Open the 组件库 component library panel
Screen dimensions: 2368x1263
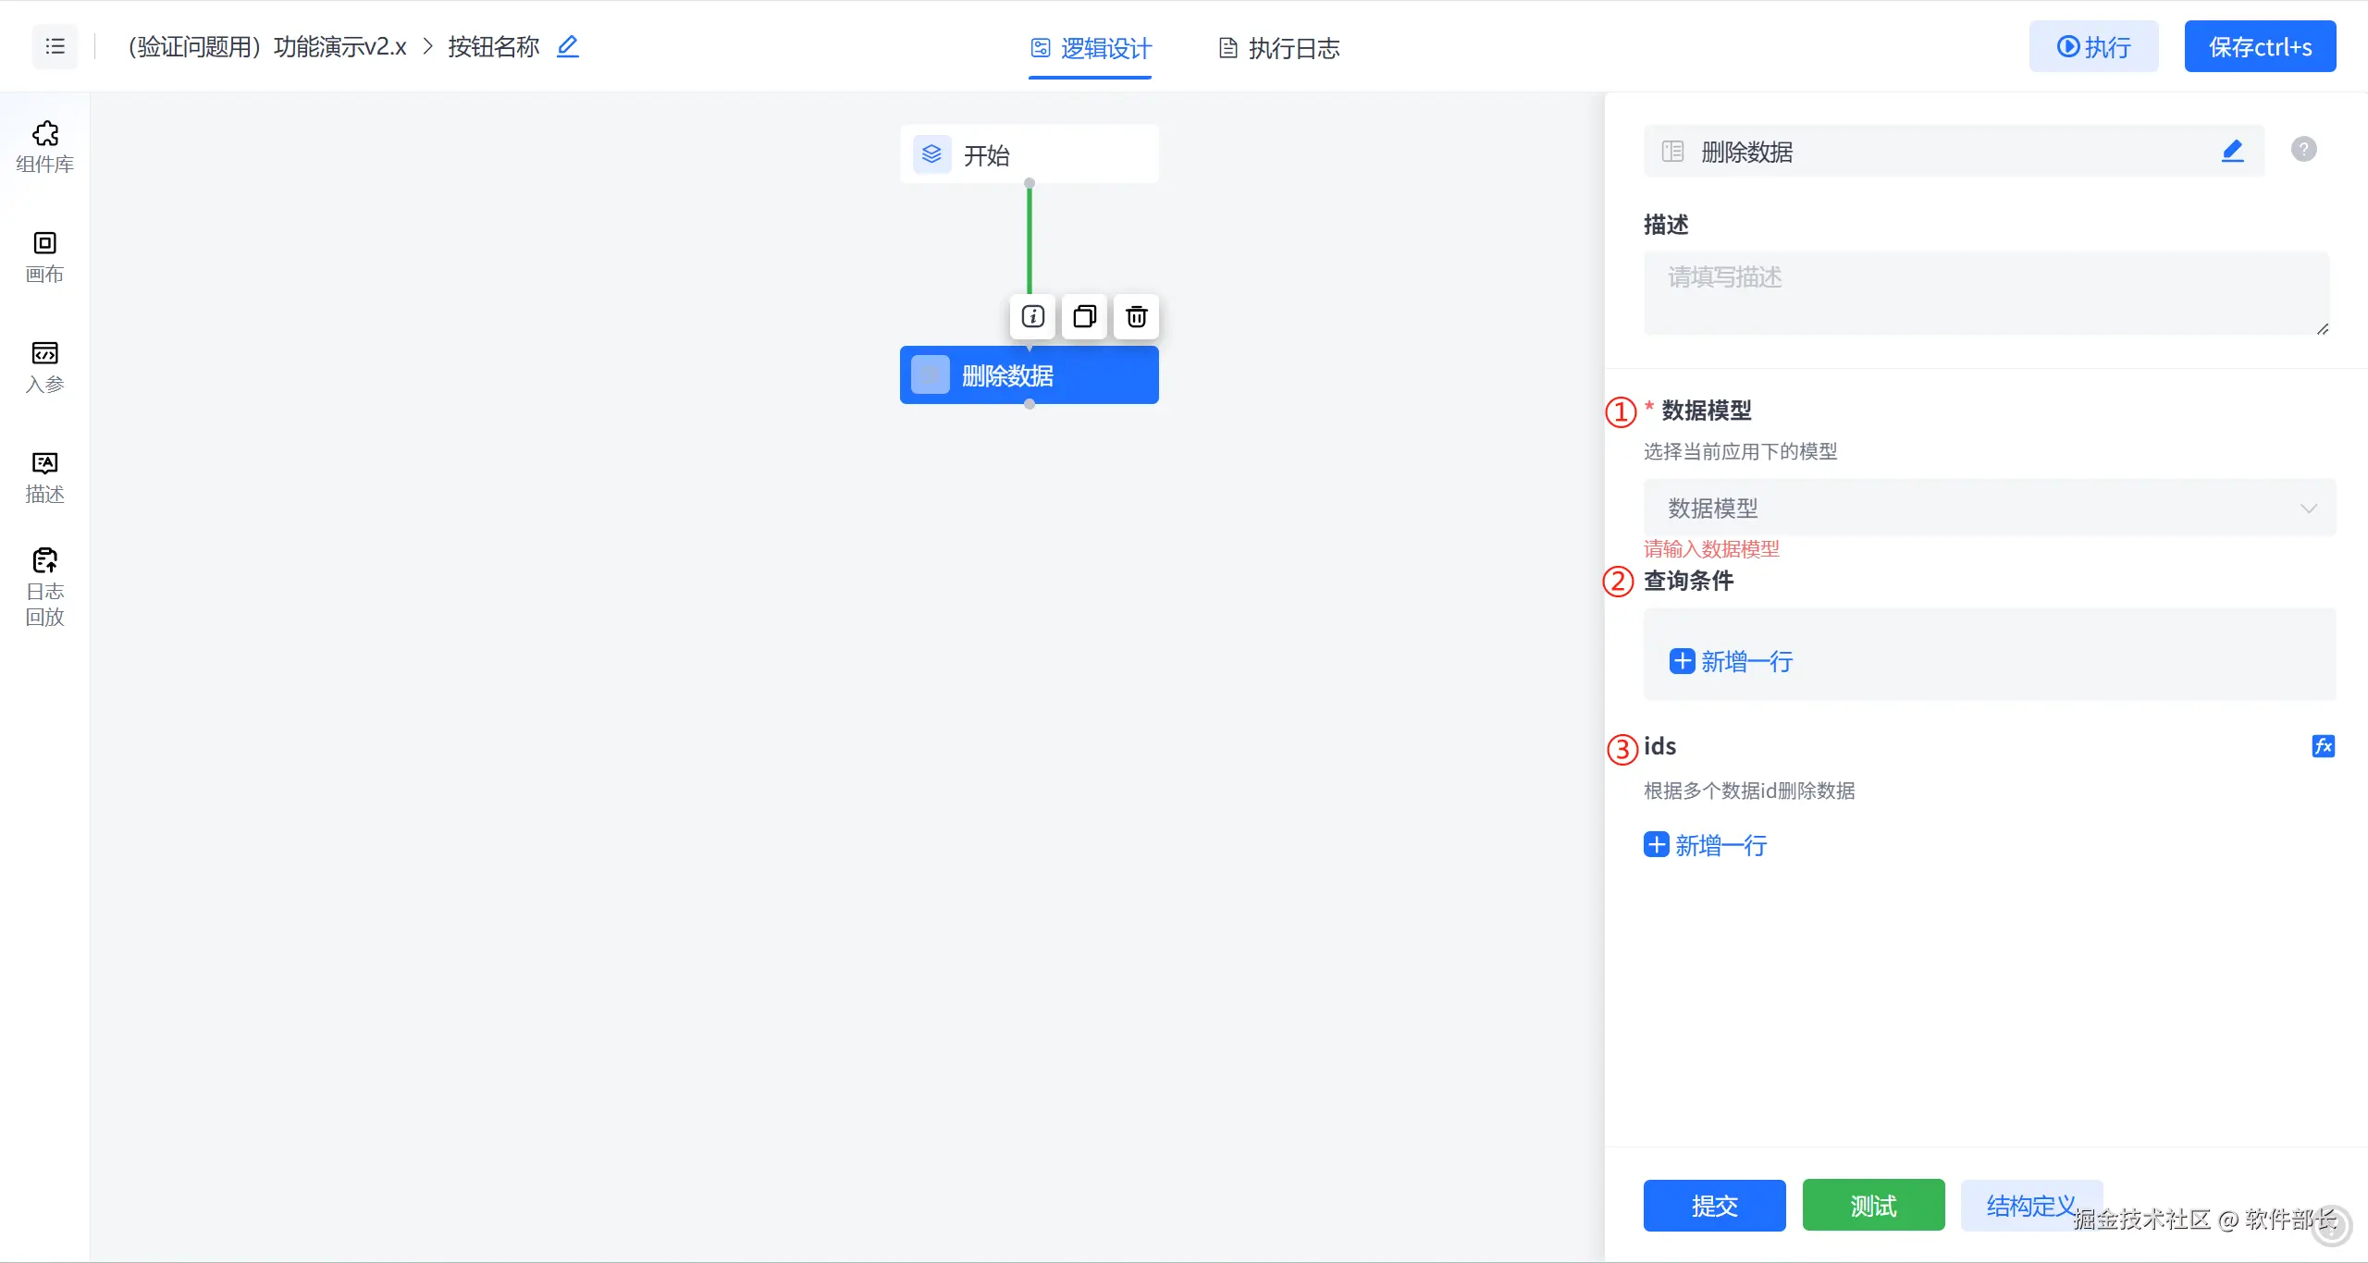pyautogui.click(x=44, y=147)
